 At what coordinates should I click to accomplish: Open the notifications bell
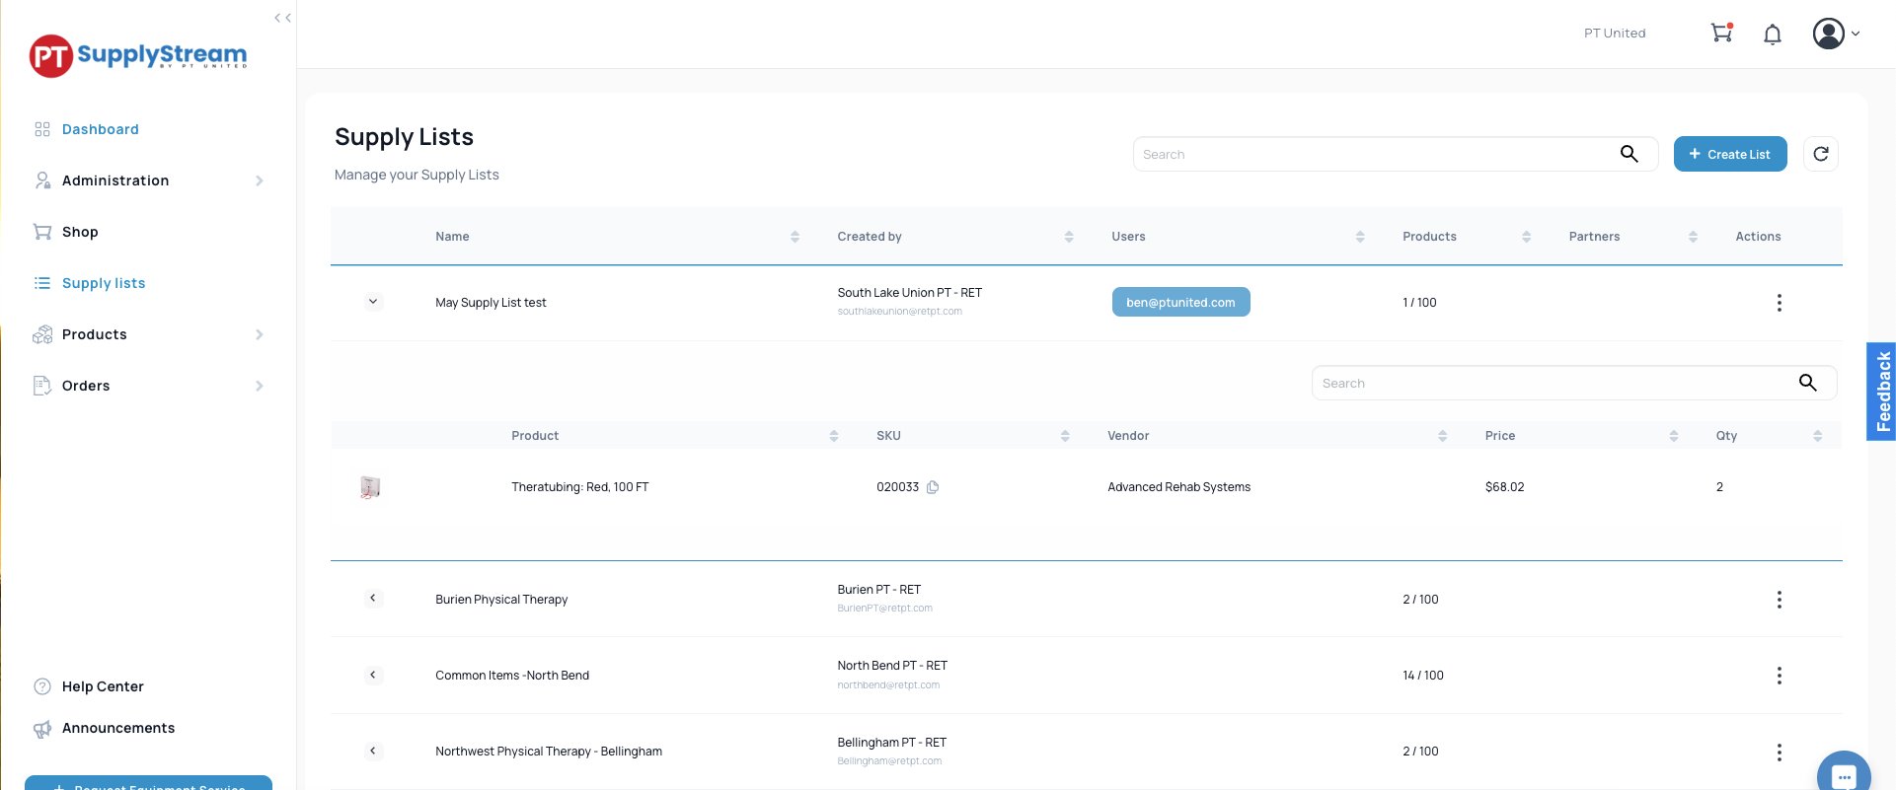(x=1773, y=35)
